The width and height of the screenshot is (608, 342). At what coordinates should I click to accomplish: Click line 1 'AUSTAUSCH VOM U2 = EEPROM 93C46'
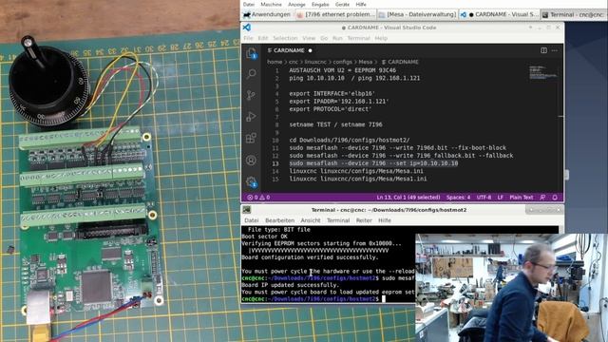(x=342, y=70)
